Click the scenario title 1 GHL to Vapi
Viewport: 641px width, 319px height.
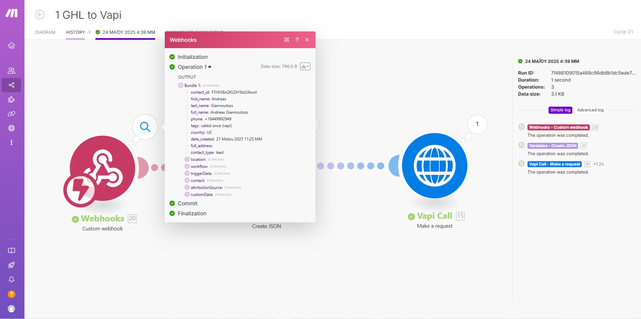tap(88, 15)
